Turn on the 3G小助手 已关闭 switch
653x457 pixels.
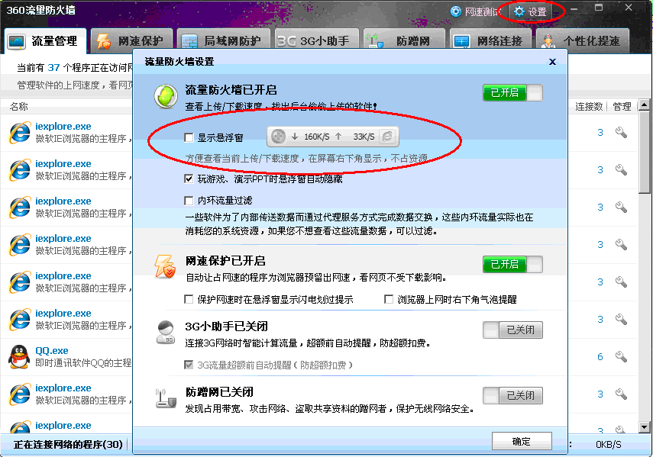[x=512, y=330]
